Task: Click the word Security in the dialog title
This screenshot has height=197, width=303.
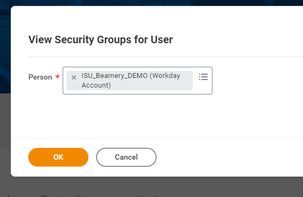Action: click(x=74, y=40)
